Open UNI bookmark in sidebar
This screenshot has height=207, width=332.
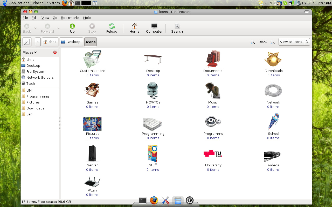(40, 90)
